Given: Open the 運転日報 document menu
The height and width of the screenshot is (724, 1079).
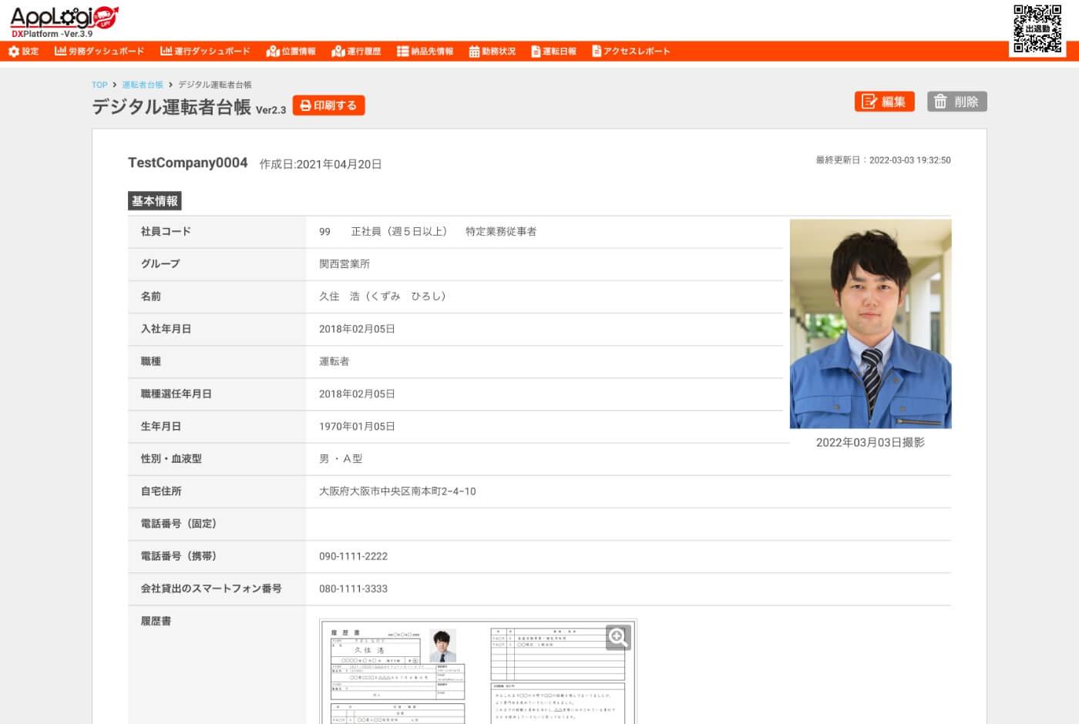Looking at the screenshot, I should [x=553, y=52].
